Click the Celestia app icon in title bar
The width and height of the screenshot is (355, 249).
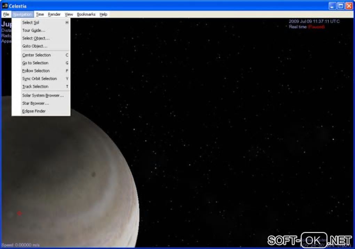pos(5,6)
